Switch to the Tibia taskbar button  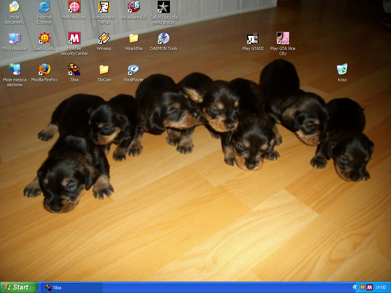point(72,288)
